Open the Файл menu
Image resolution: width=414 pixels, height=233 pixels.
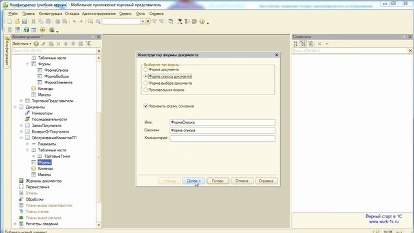[13, 14]
